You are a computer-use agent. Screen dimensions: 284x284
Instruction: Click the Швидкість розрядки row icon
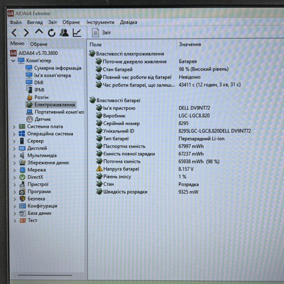(x=99, y=192)
